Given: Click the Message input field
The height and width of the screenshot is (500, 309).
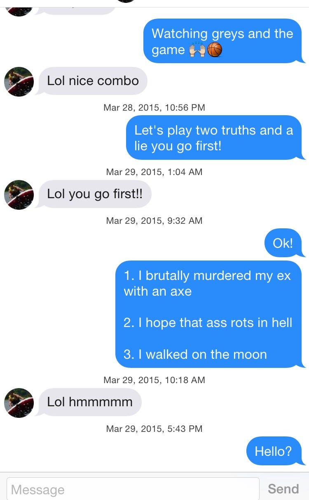Looking at the screenshot, I should (133, 489).
